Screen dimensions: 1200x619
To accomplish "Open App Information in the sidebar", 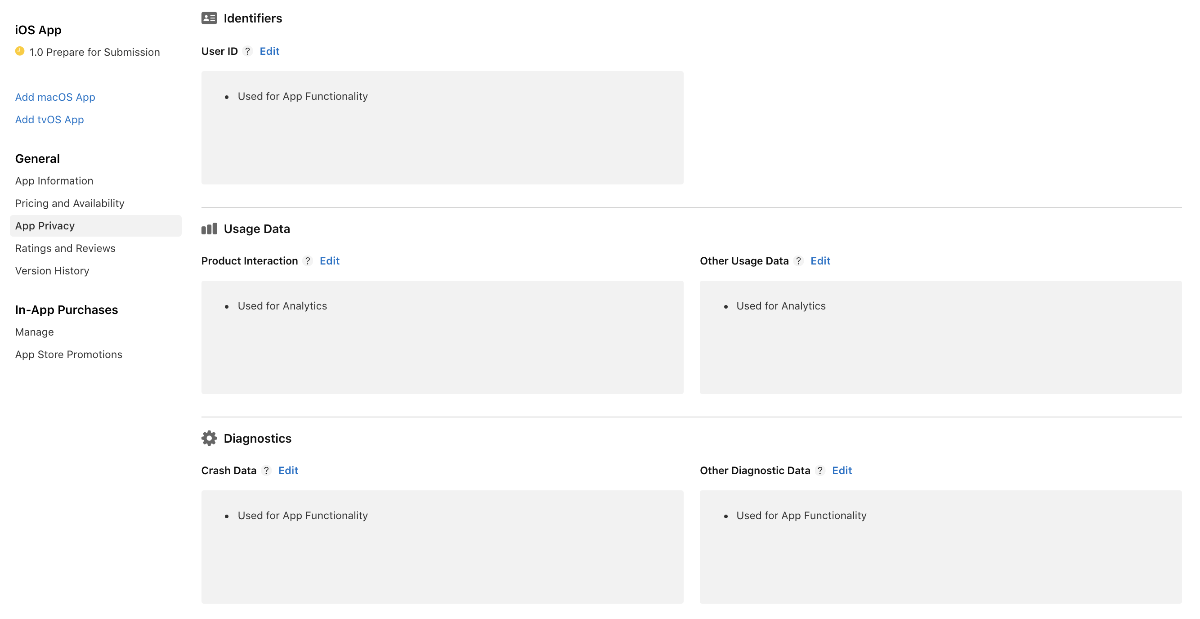I will click(x=54, y=181).
